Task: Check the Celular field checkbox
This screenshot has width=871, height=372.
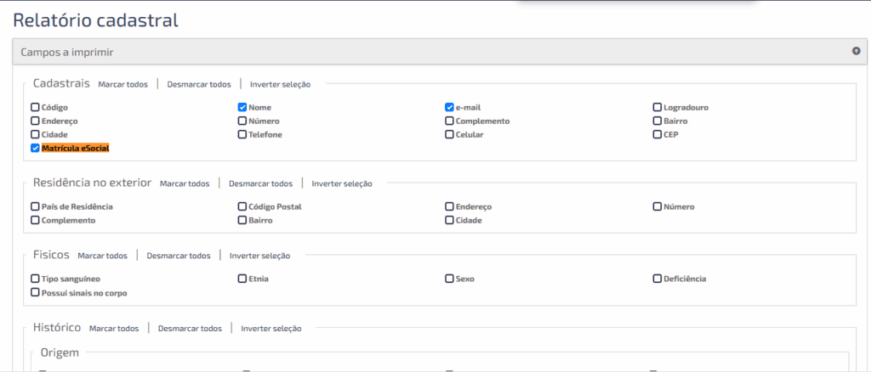Action: point(449,135)
